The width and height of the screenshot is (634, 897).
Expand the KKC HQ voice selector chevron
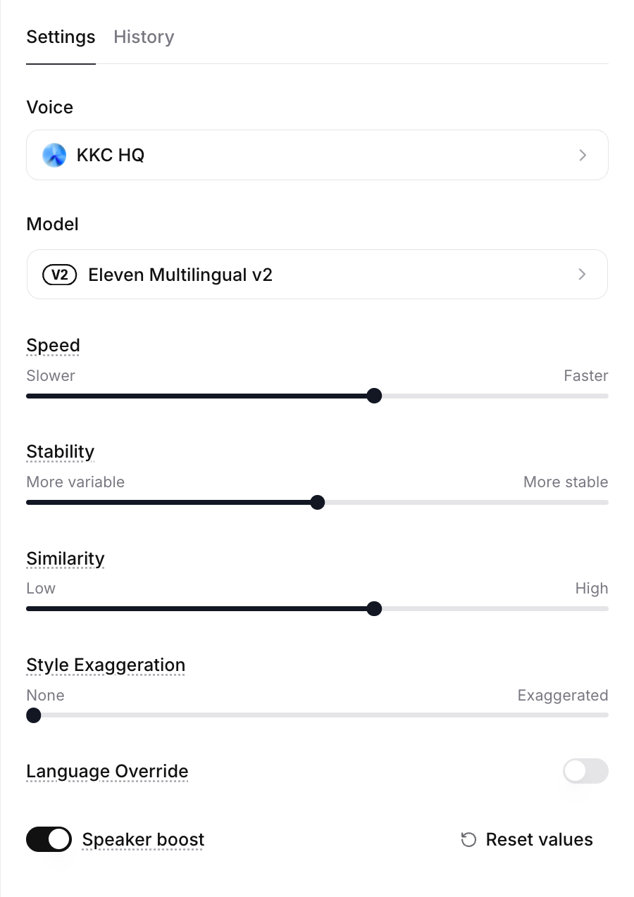pyautogui.click(x=583, y=155)
